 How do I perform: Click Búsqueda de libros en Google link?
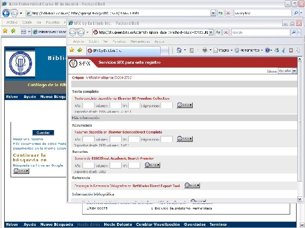pos(38,165)
